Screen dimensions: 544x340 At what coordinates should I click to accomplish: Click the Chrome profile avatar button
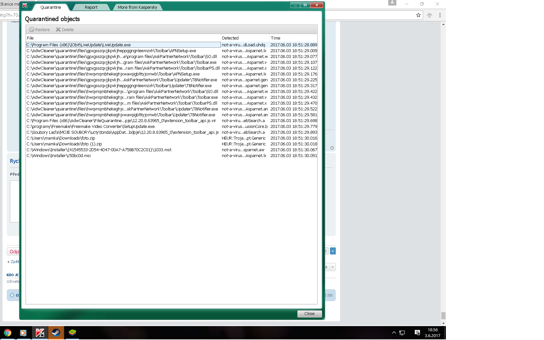click(392, 3)
